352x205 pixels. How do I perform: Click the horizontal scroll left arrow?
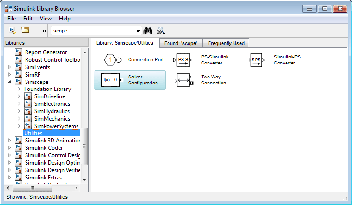click(x=8, y=188)
